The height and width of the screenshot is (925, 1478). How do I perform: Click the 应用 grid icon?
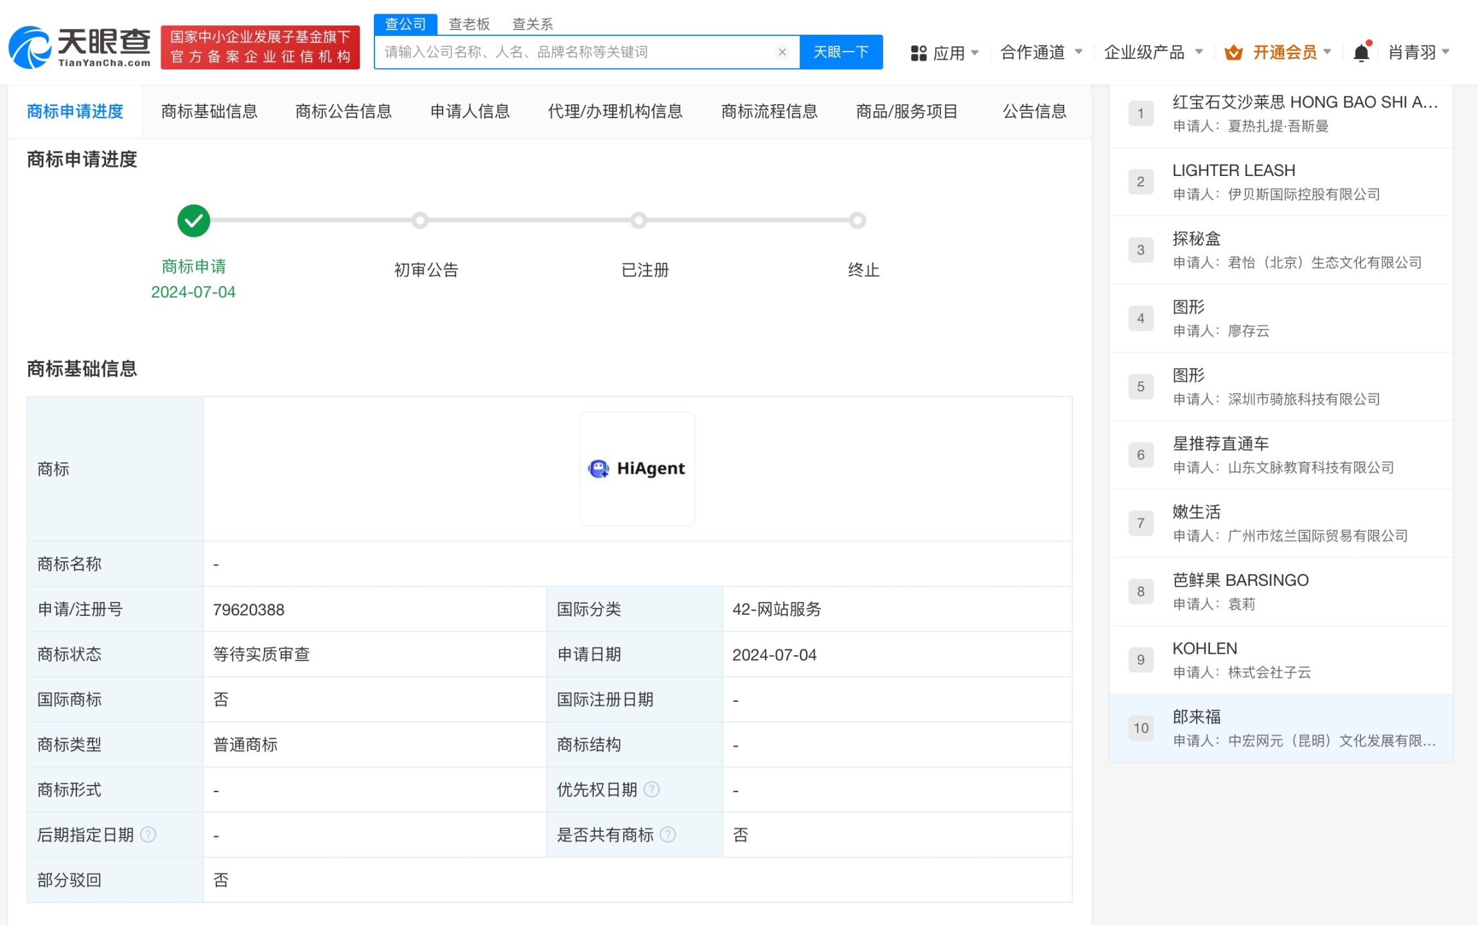tap(919, 53)
